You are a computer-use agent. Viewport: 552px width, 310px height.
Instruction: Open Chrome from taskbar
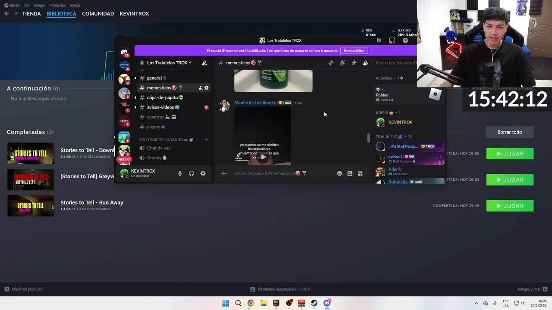[251, 303]
